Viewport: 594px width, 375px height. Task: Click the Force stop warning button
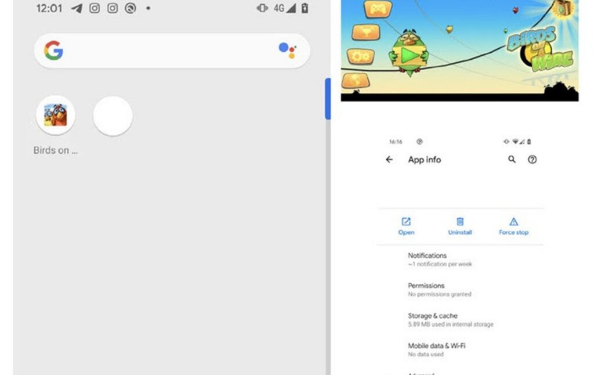point(514,226)
